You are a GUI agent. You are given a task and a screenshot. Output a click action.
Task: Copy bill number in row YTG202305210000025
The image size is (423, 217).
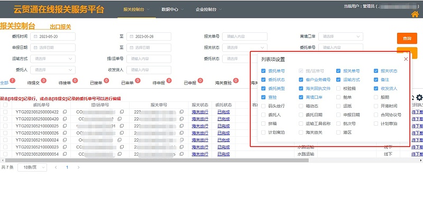tap(122, 126)
